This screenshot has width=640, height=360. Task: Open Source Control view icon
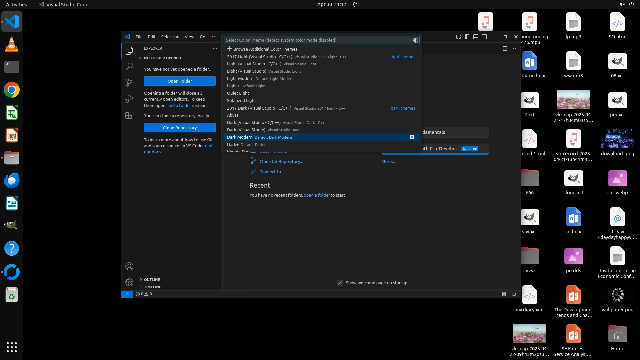(129, 83)
